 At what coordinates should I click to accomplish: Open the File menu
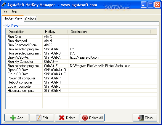pos(5,11)
